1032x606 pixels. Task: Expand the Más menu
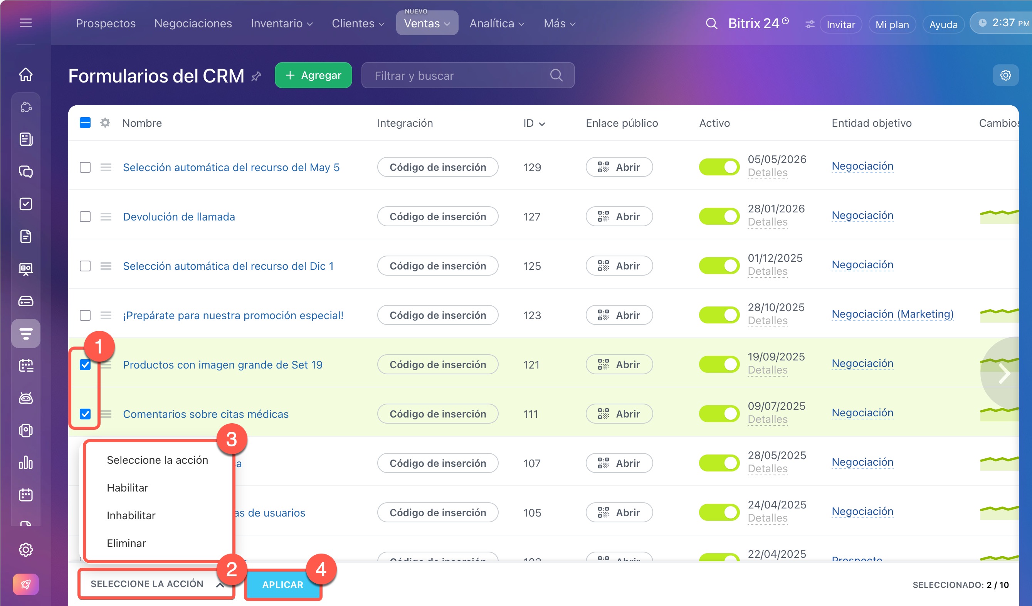(x=560, y=24)
